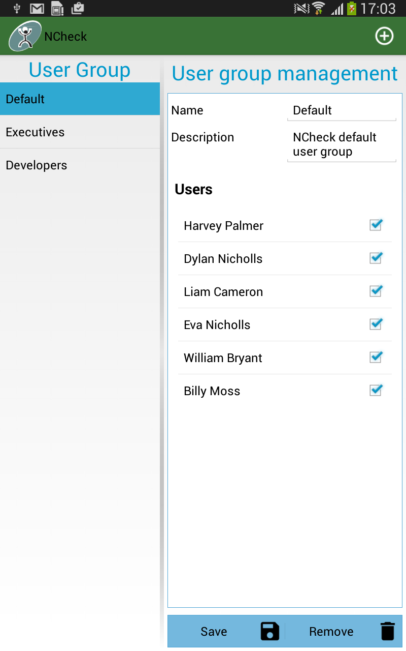This screenshot has width=406, height=651.
Task: Tap the USB connection status icon
Action: (x=17, y=8)
